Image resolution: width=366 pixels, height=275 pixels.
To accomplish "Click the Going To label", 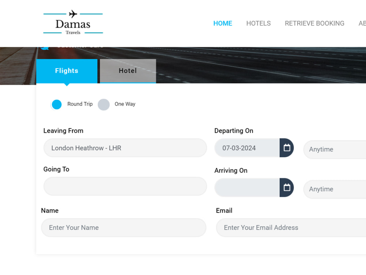I will click(56, 169).
